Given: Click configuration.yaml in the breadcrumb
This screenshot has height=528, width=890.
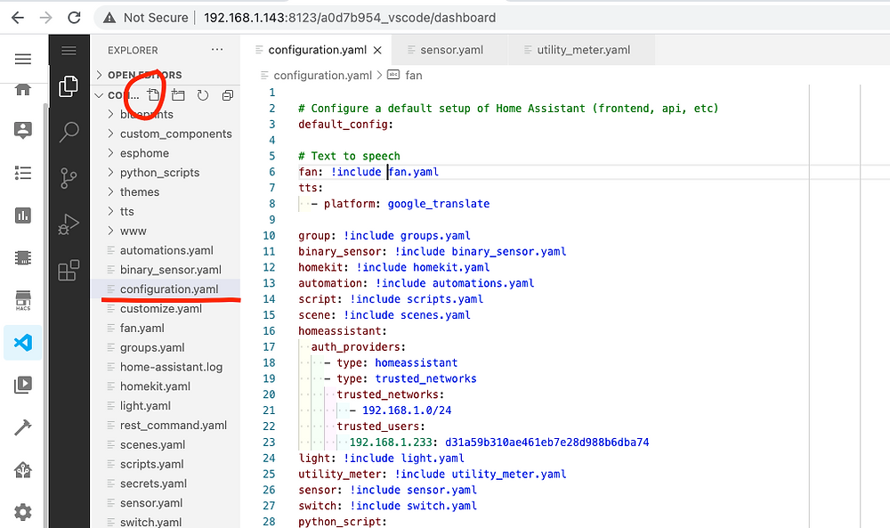Looking at the screenshot, I should coord(322,76).
